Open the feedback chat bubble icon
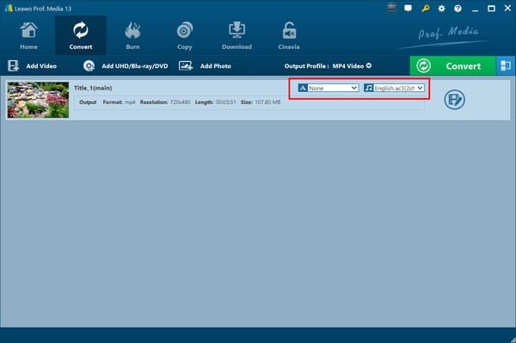516x343 pixels. pyautogui.click(x=408, y=9)
